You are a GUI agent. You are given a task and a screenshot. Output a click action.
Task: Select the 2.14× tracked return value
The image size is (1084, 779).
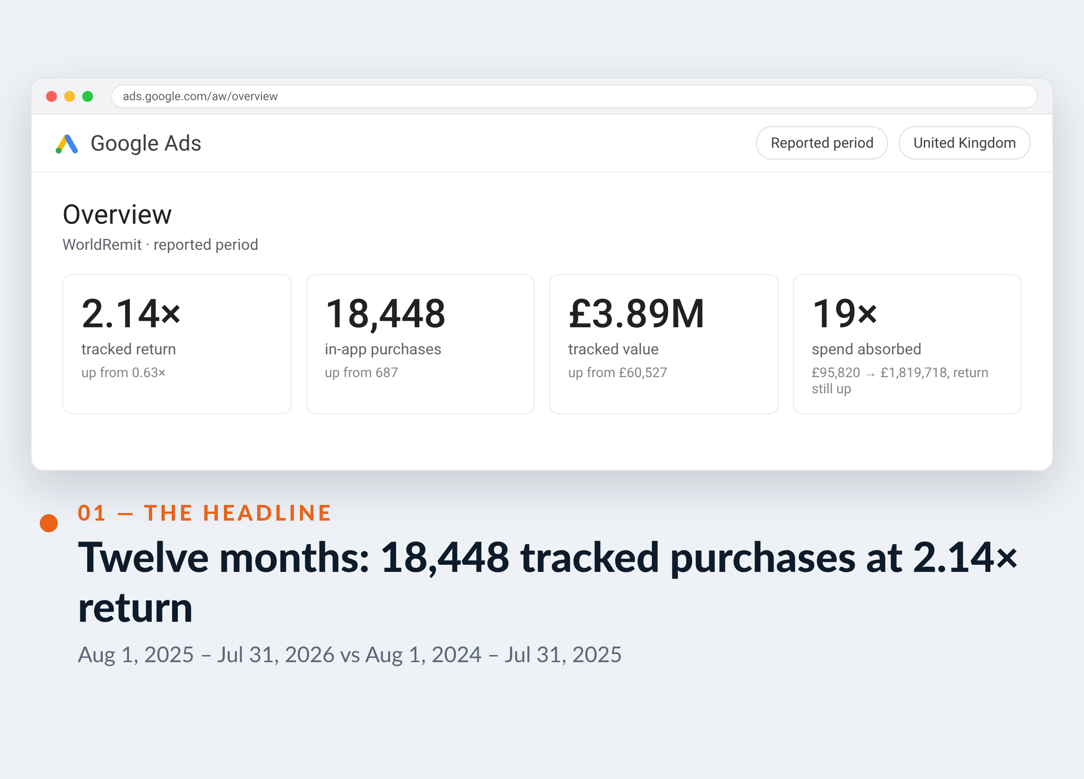coord(131,314)
